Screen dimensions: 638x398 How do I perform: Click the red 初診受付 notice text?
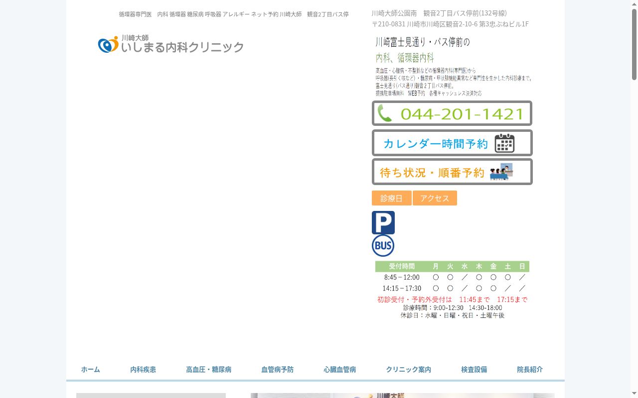coord(452,299)
